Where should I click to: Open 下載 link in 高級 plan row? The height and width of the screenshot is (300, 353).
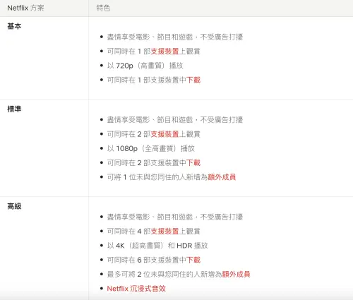coord(193,260)
